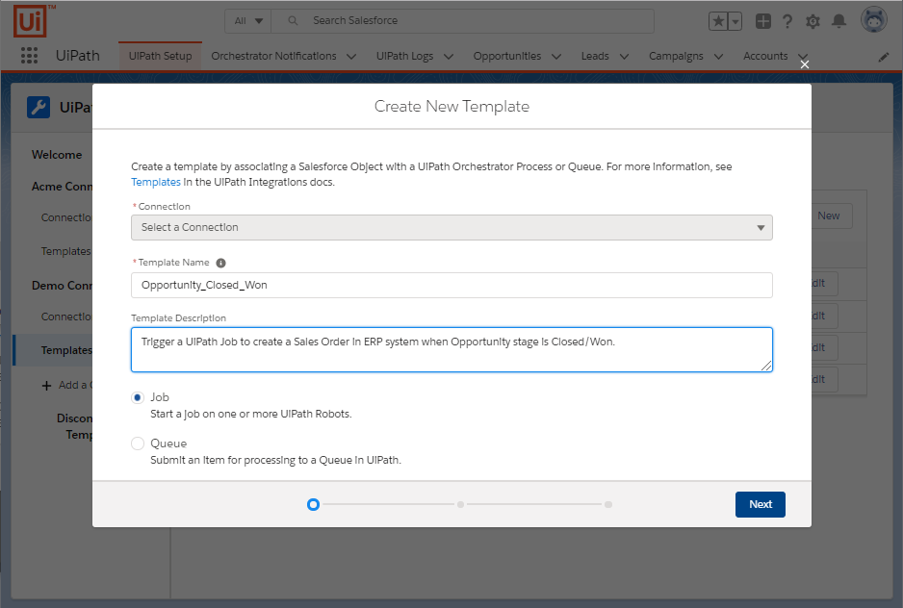This screenshot has width=903, height=608.
Task: Select the Job radio button
Action: (x=138, y=397)
